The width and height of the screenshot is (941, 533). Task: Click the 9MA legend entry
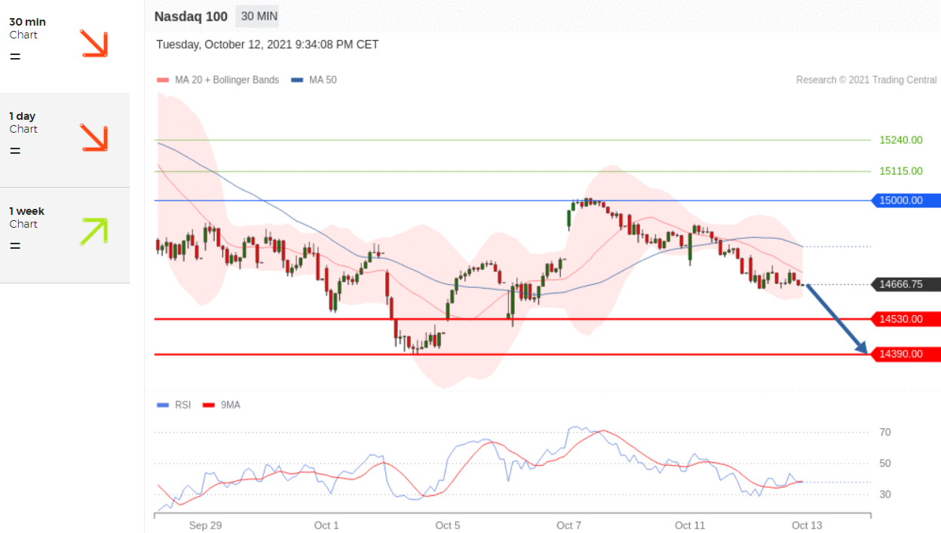point(222,405)
